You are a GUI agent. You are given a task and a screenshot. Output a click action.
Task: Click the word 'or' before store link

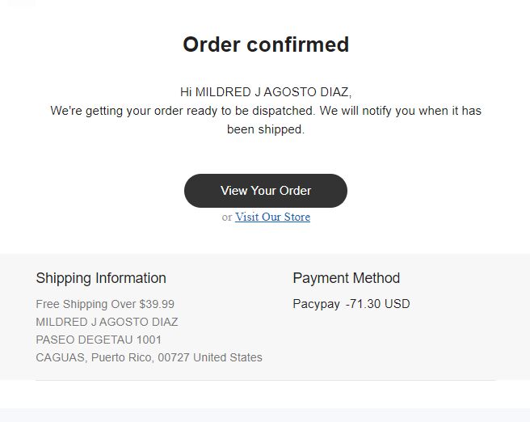(227, 217)
